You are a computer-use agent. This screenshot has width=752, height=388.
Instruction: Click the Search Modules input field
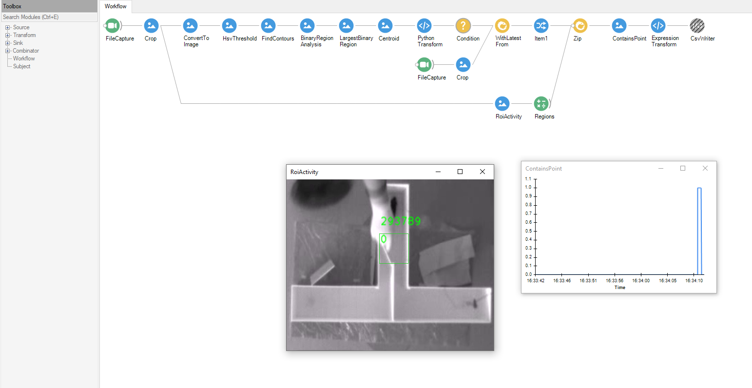pyautogui.click(x=49, y=17)
